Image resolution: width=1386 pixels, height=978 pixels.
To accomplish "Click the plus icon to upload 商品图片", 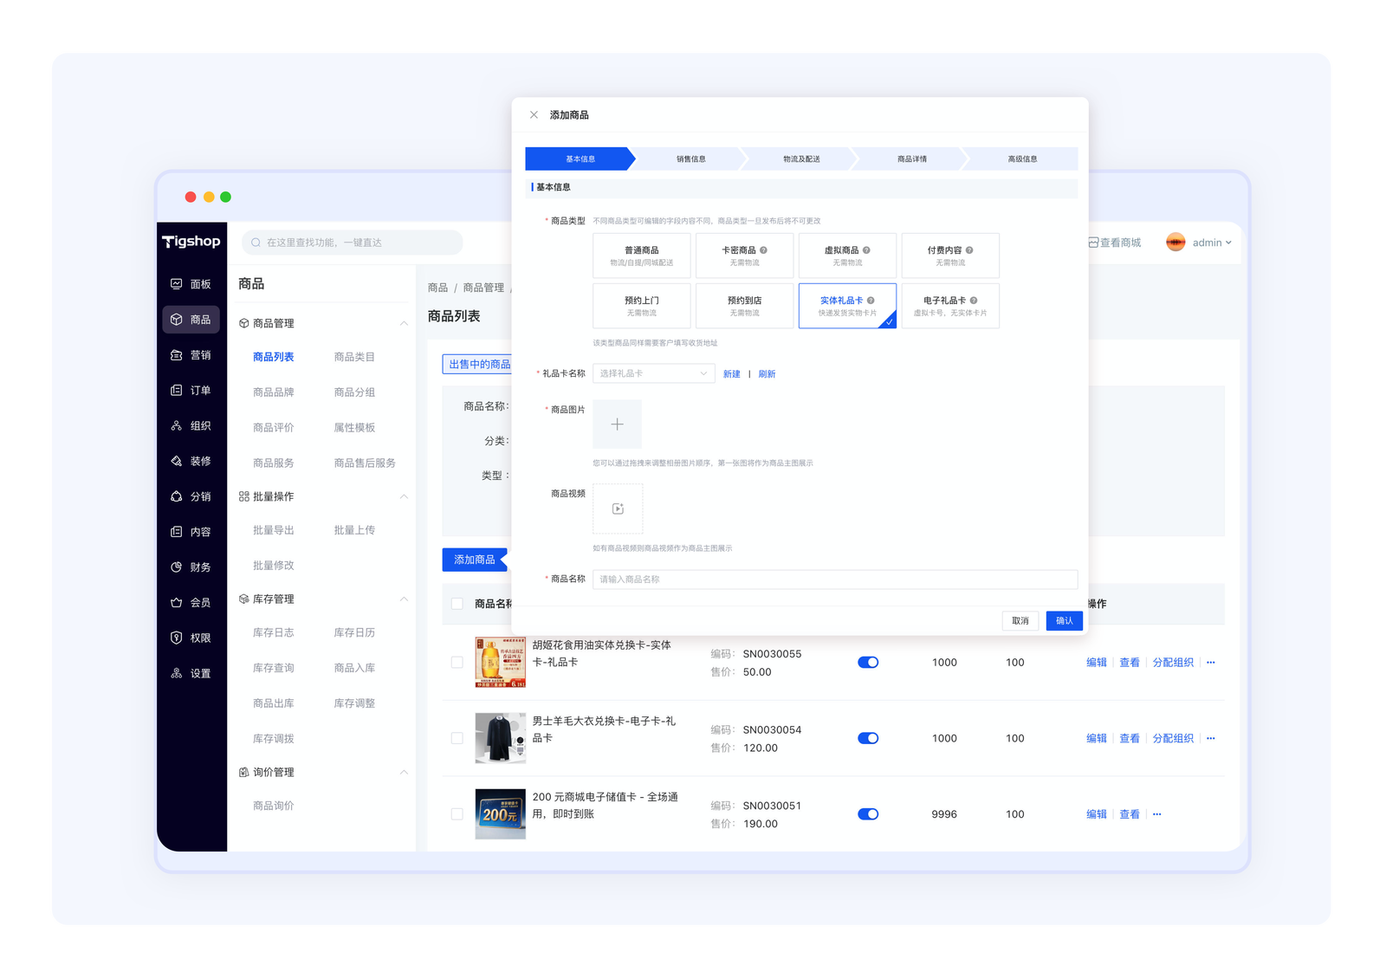I will 617,424.
